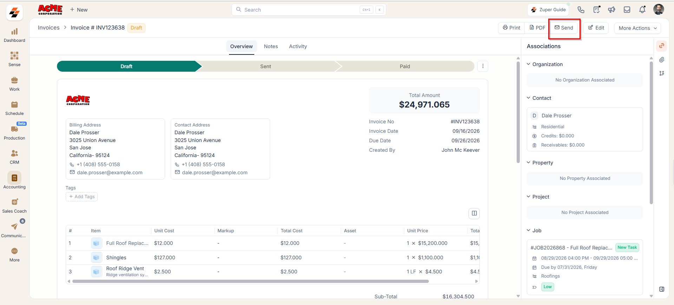Open the user profile avatar
Screen dimensions: 674x305
point(659,9)
